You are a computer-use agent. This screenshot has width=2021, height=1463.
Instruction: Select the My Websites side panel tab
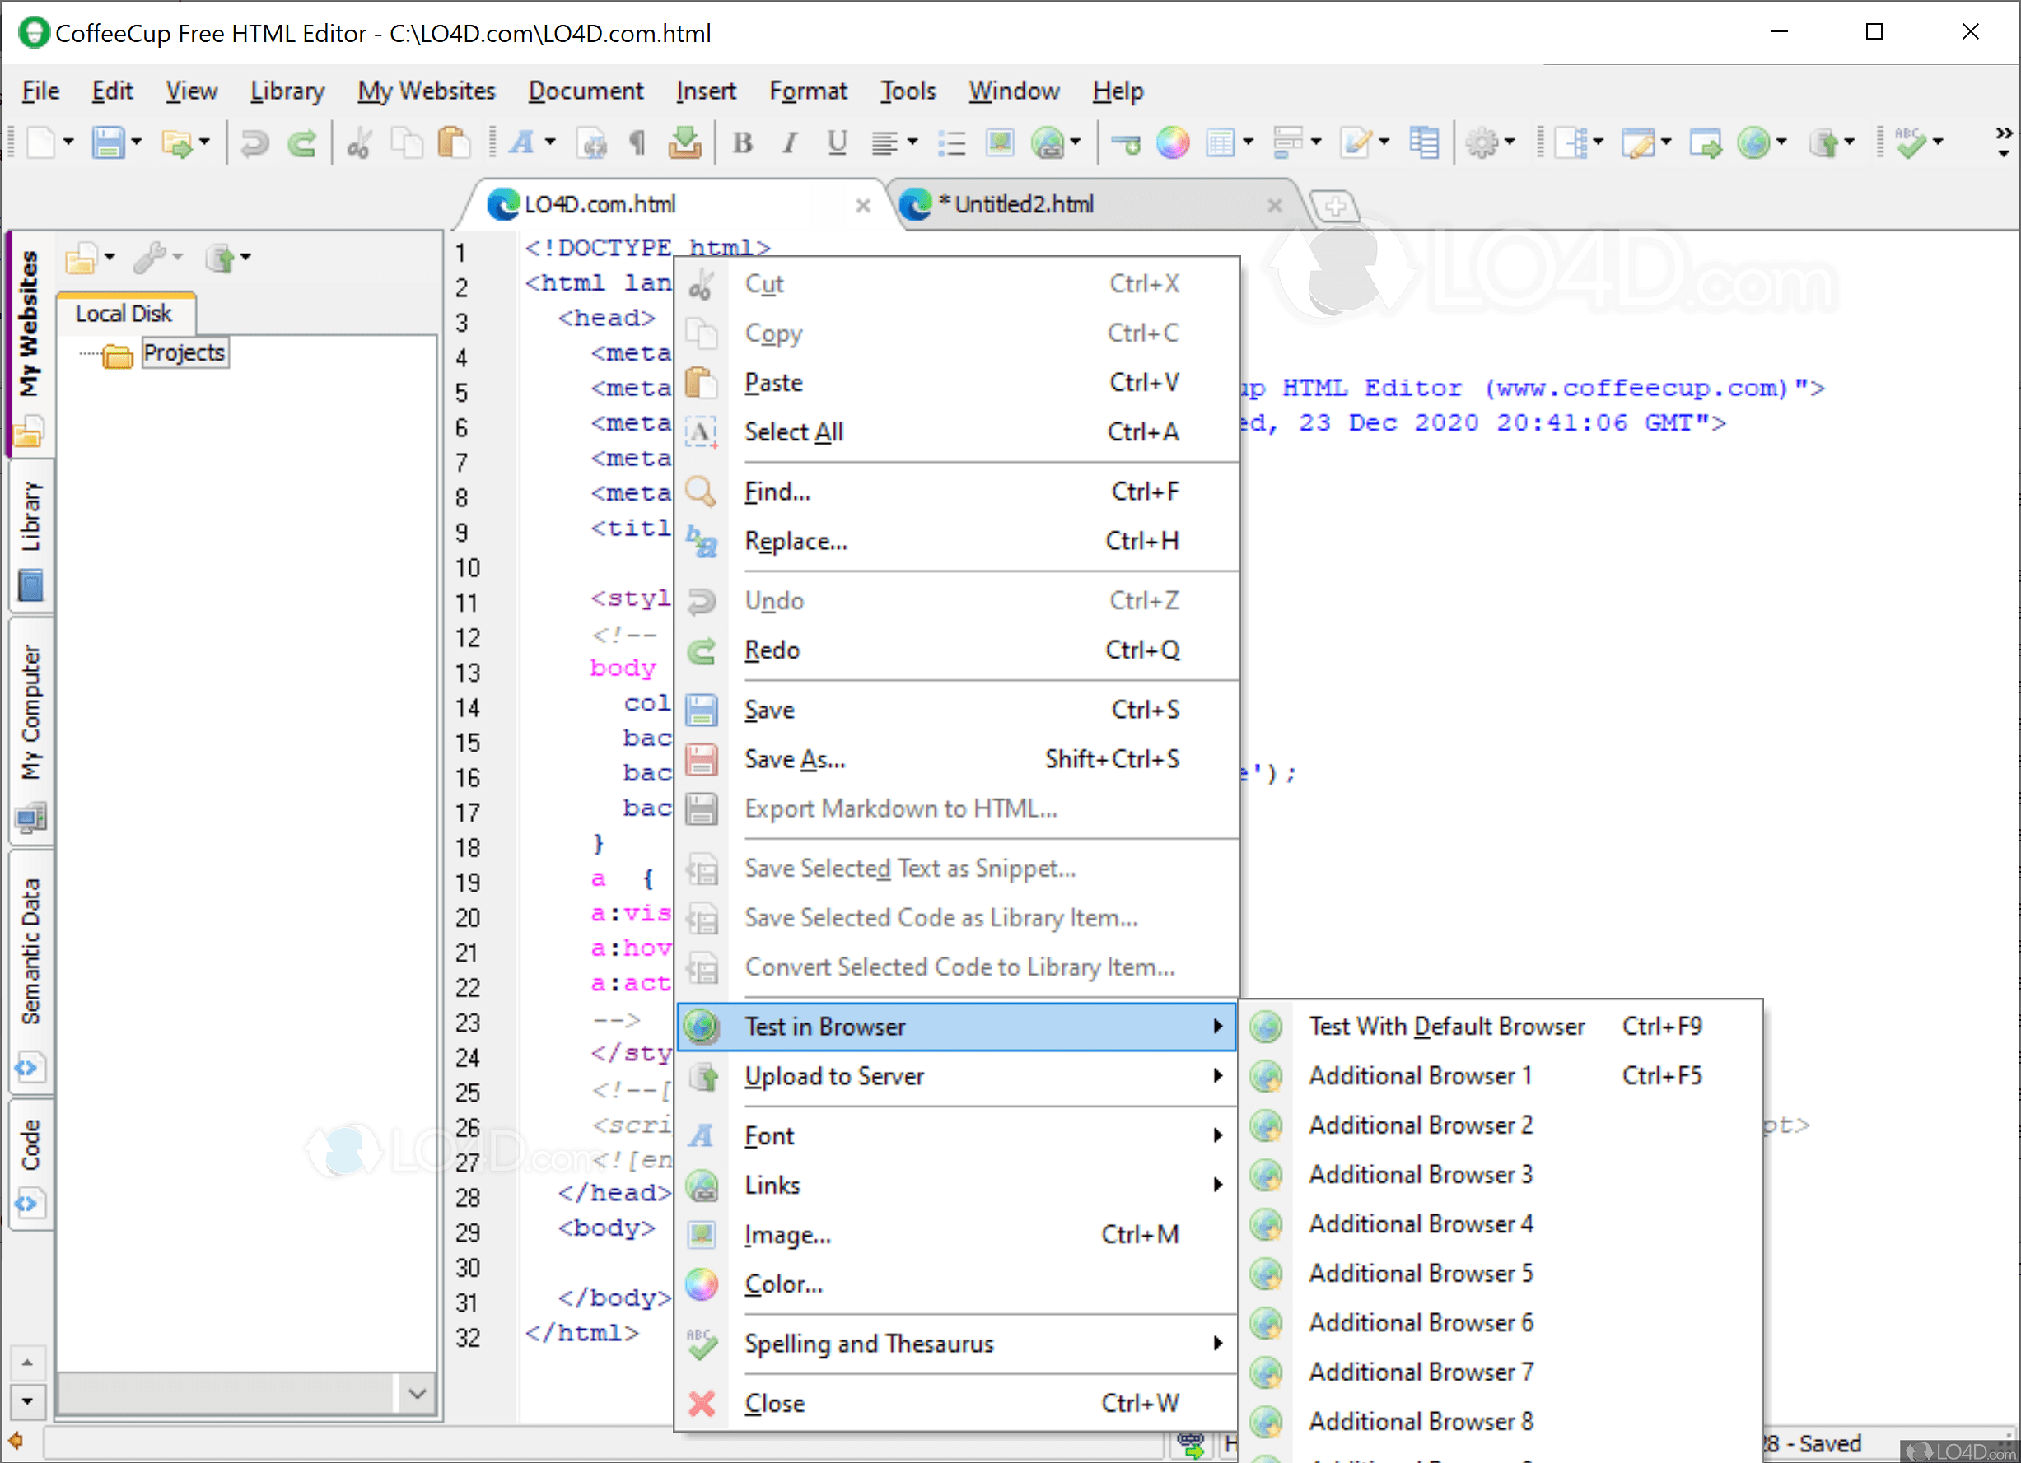point(30,346)
